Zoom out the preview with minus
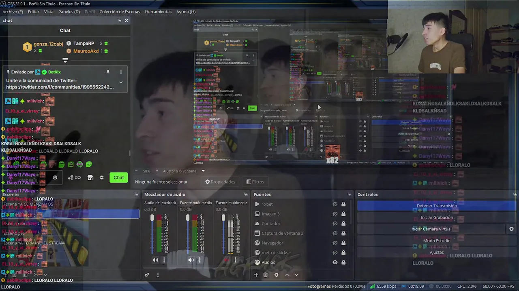 (x=136, y=171)
